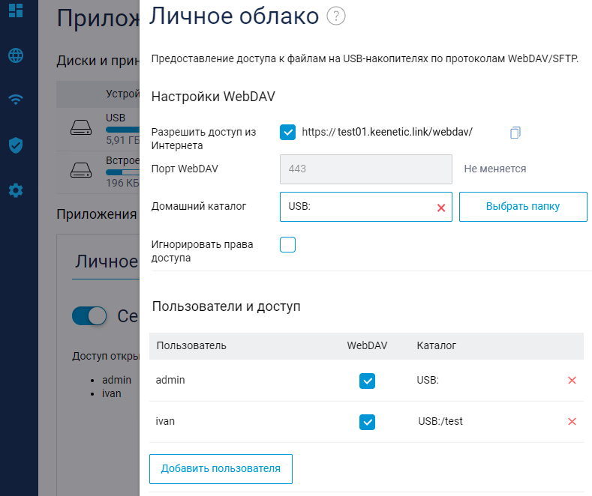Open the test01.keenetic.link WebDAV link

coord(386,132)
